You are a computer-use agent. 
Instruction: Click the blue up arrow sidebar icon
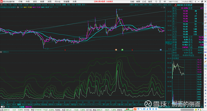205,8
